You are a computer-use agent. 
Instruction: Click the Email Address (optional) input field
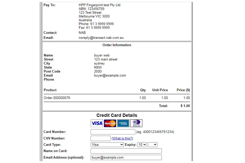pyautogui.click(x=126, y=158)
